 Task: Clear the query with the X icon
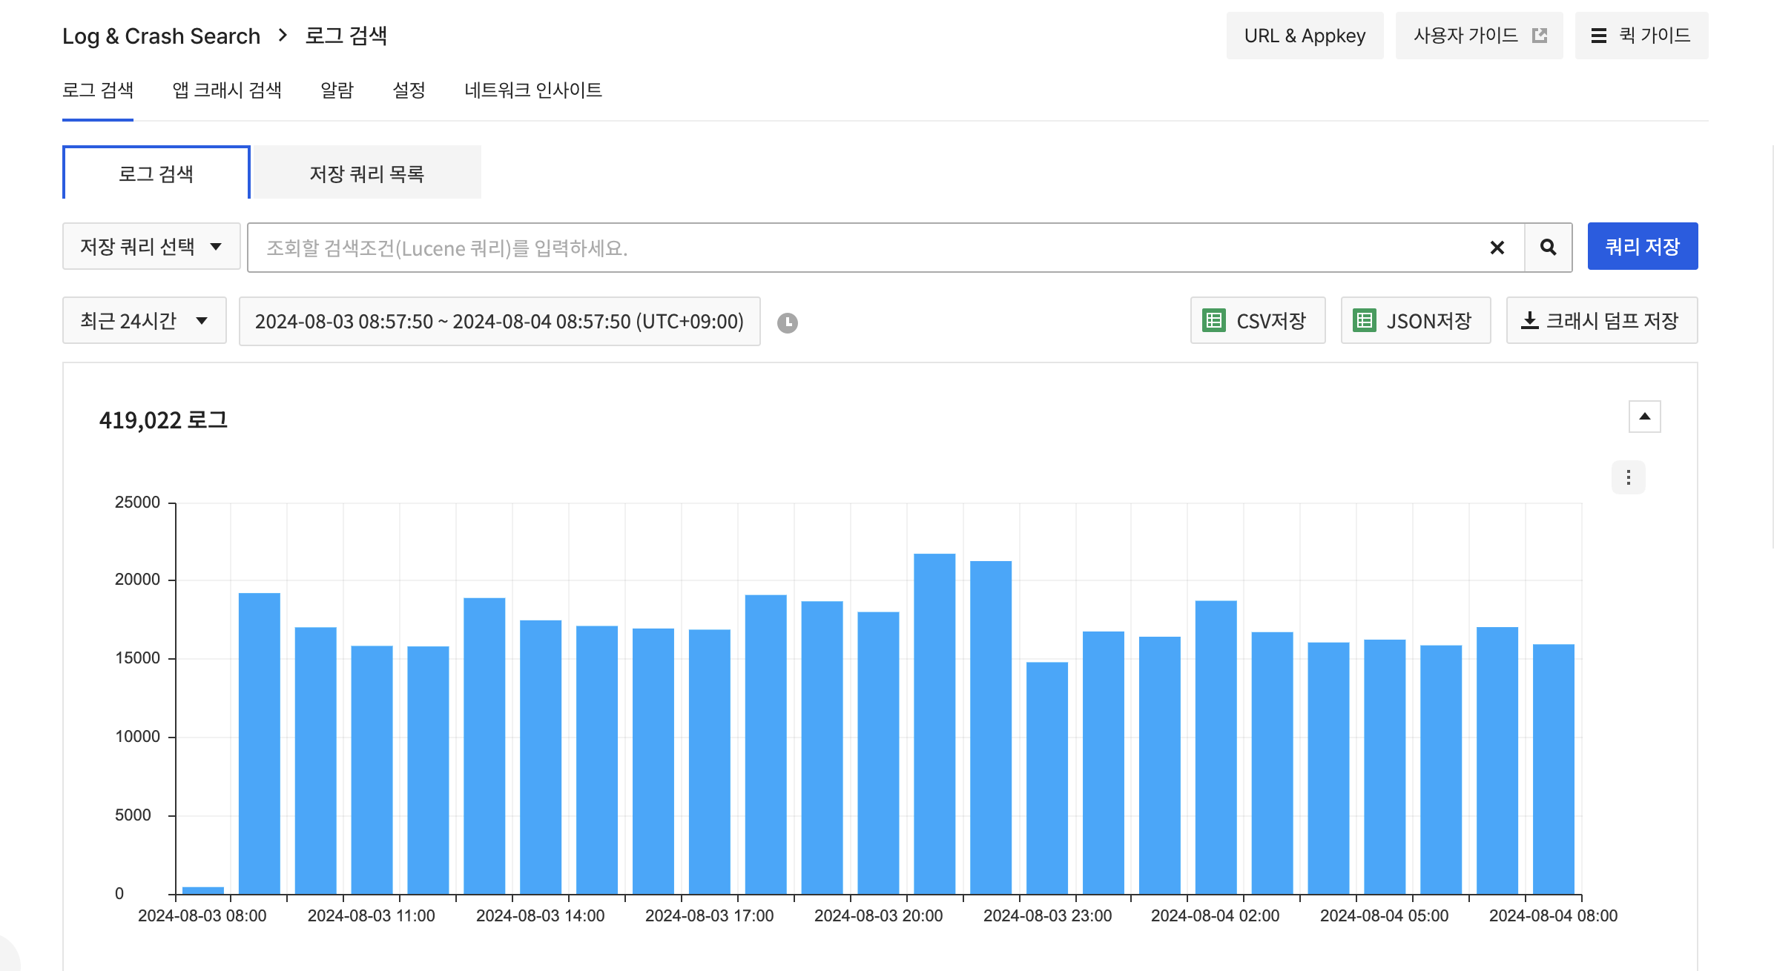[1497, 248]
